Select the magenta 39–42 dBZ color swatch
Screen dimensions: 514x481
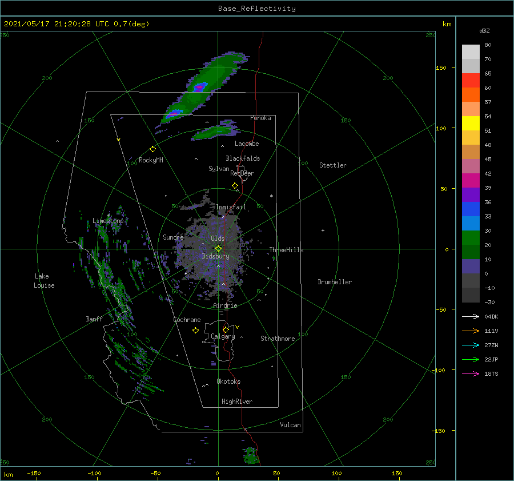pyautogui.click(x=471, y=180)
